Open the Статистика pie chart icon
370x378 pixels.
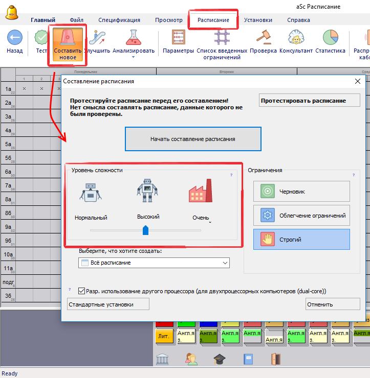pyautogui.click(x=330, y=38)
